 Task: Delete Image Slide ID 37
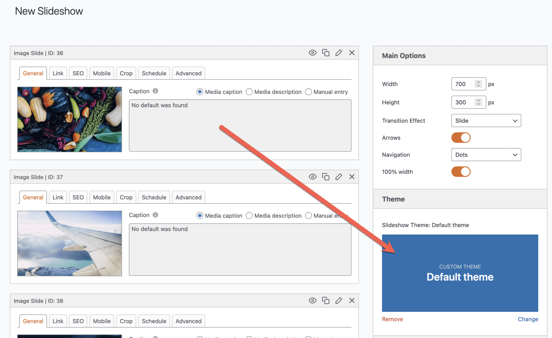pyautogui.click(x=352, y=176)
